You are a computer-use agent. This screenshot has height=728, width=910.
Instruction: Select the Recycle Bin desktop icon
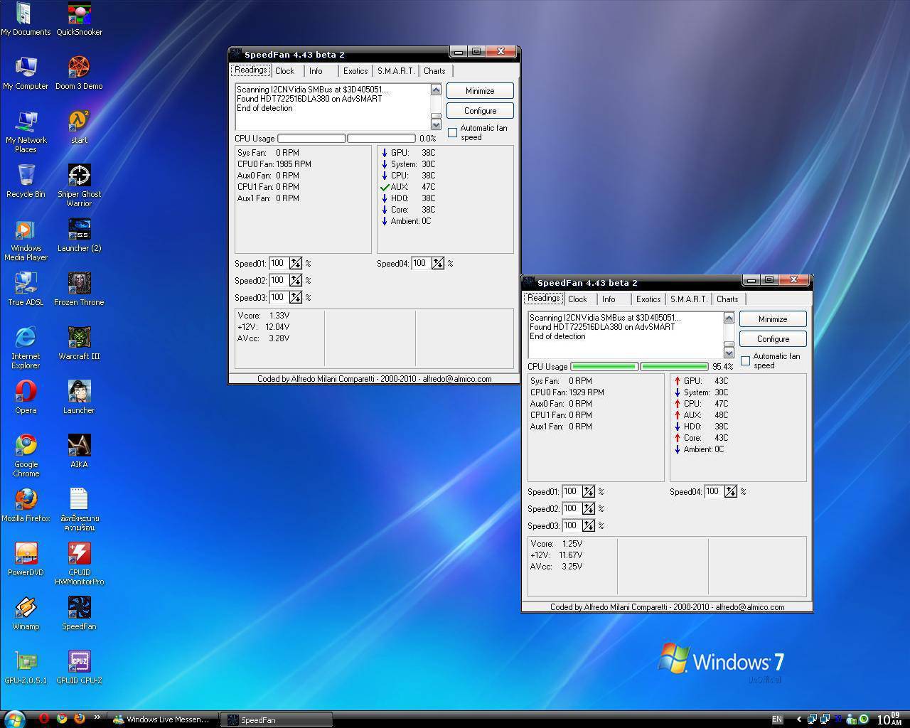[x=26, y=181]
